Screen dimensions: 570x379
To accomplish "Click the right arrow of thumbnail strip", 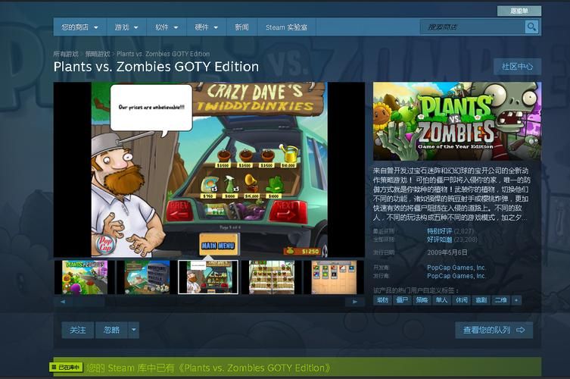I will coord(355,302).
